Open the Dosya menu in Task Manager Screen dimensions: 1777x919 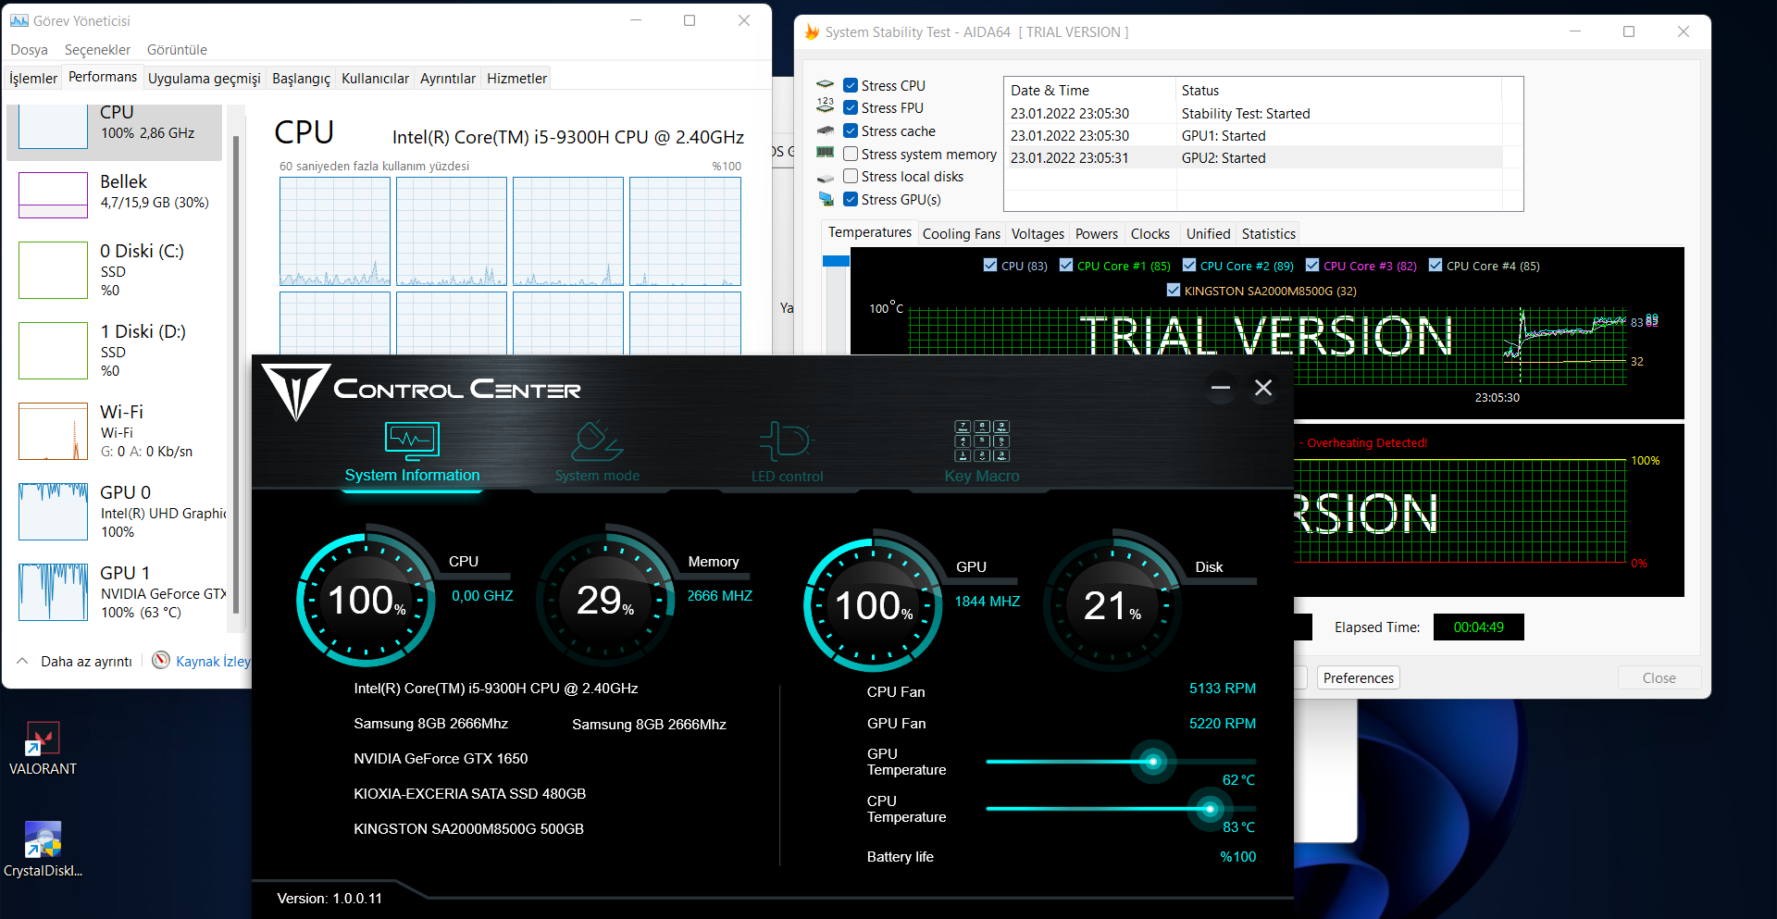[x=29, y=50]
